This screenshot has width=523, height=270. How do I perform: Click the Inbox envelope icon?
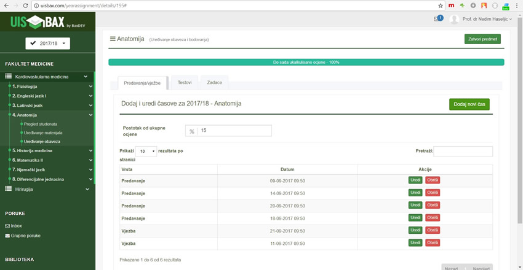point(7,226)
